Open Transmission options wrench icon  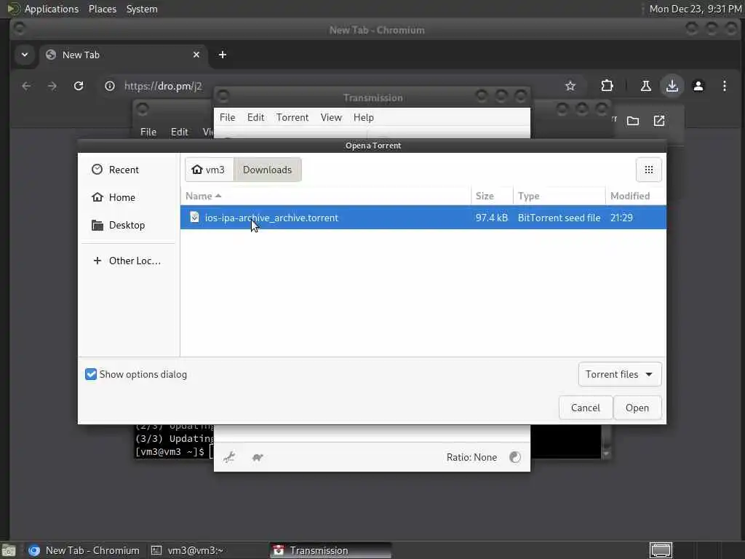coord(229,457)
